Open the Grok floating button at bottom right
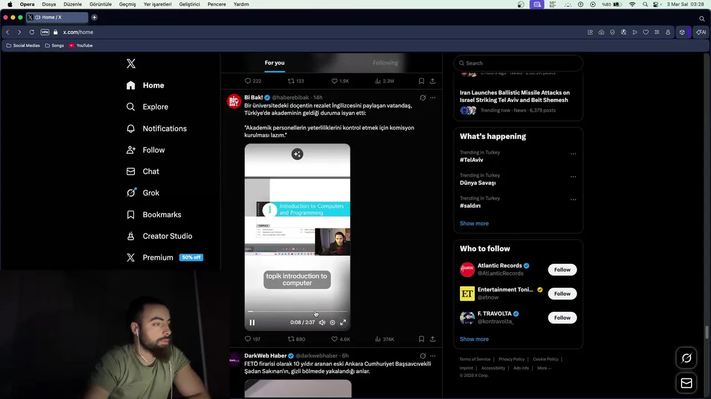This screenshot has width=711, height=399. pos(687,359)
